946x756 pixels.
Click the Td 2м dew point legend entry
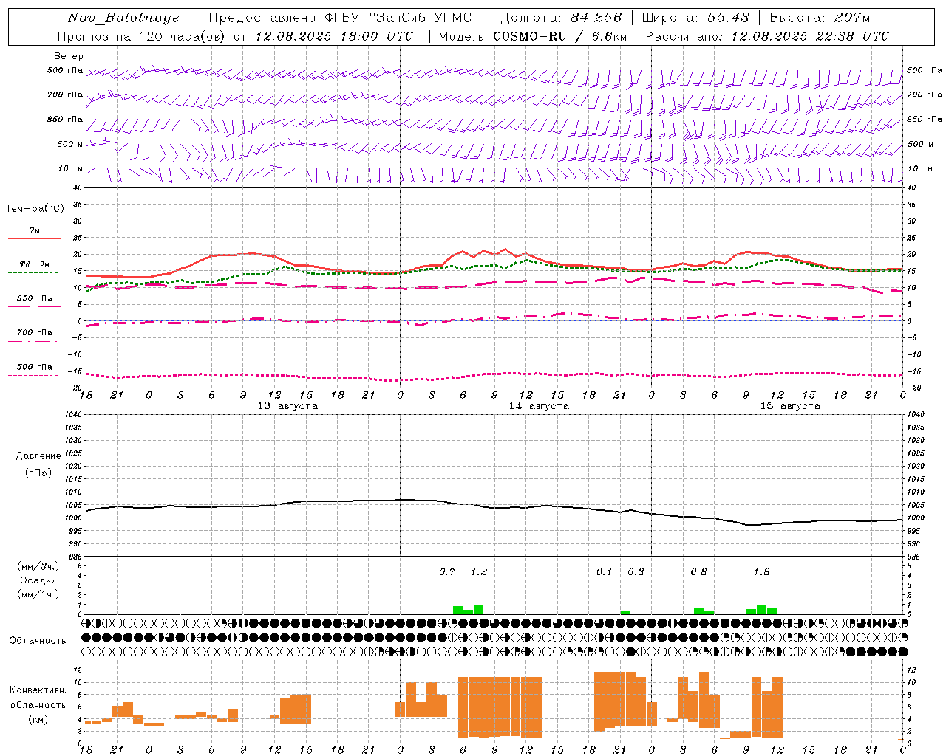click(x=34, y=264)
